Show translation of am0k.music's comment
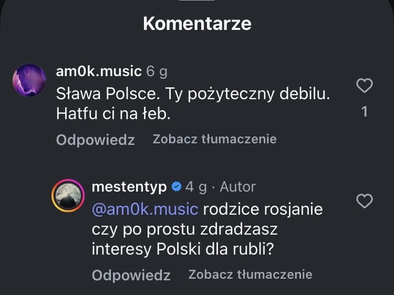Viewport: 394px width, 295px height. coord(214,139)
